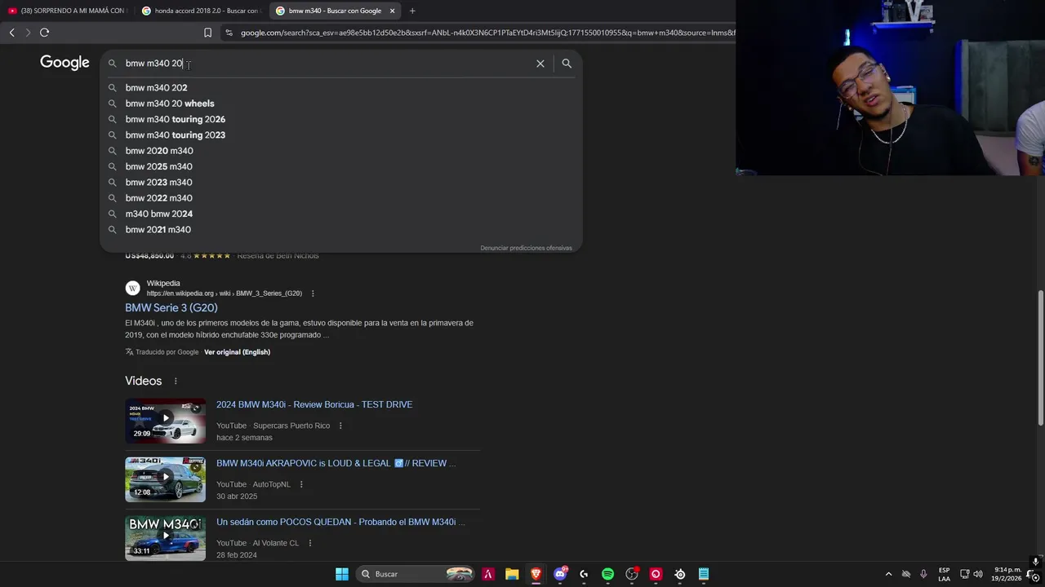Open a new browser tab with plus icon
This screenshot has height=587, width=1045.
pyautogui.click(x=412, y=11)
